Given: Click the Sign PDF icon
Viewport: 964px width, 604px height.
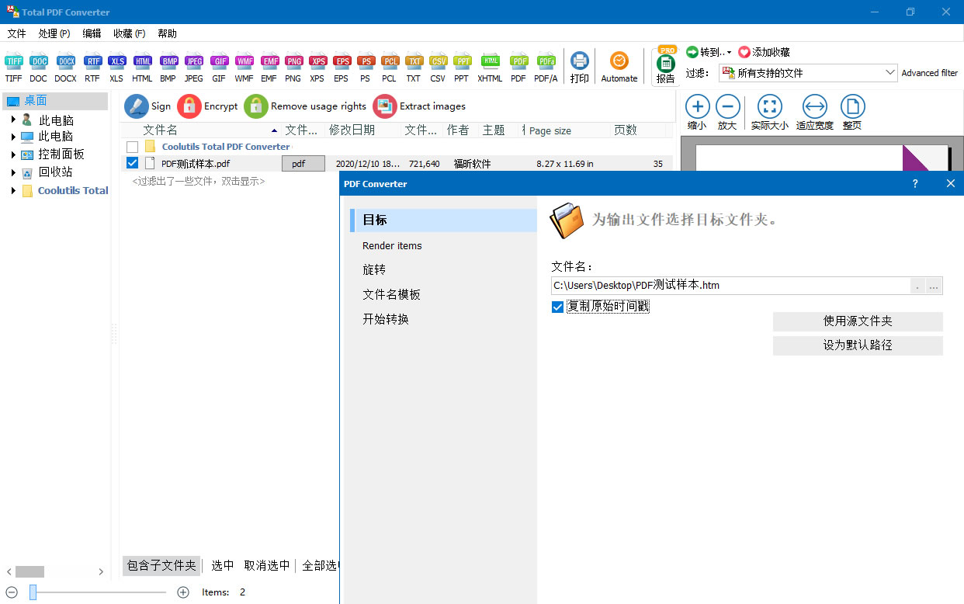Looking at the screenshot, I should click(136, 106).
